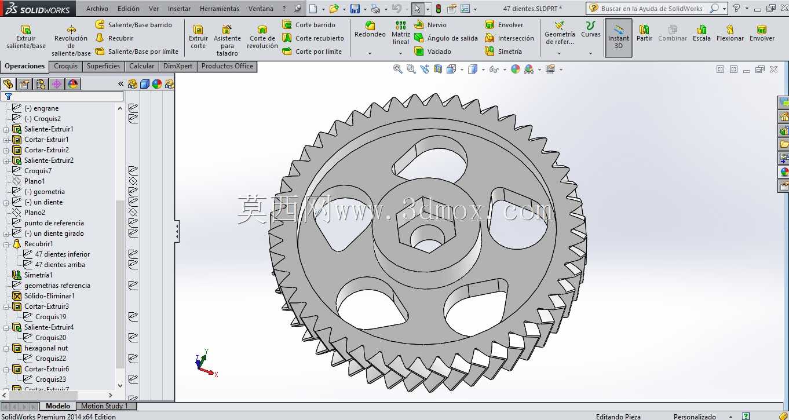This screenshot has height=420, width=789.
Task: Open the Save button dropdown arrow
Action: coord(366,9)
